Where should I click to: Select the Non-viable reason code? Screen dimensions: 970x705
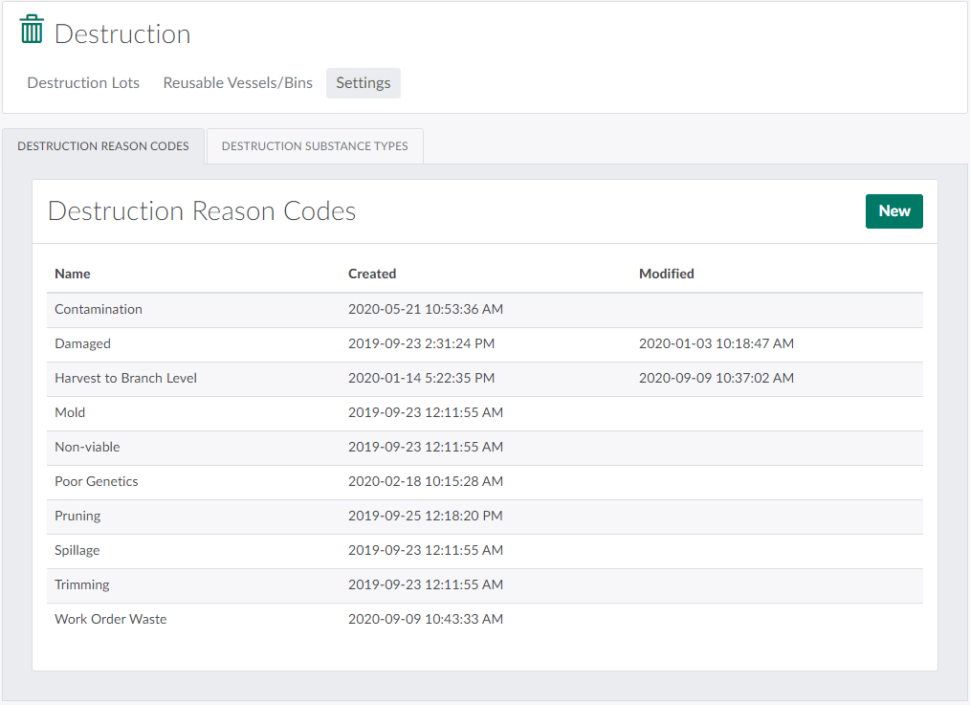pyautogui.click(x=87, y=447)
